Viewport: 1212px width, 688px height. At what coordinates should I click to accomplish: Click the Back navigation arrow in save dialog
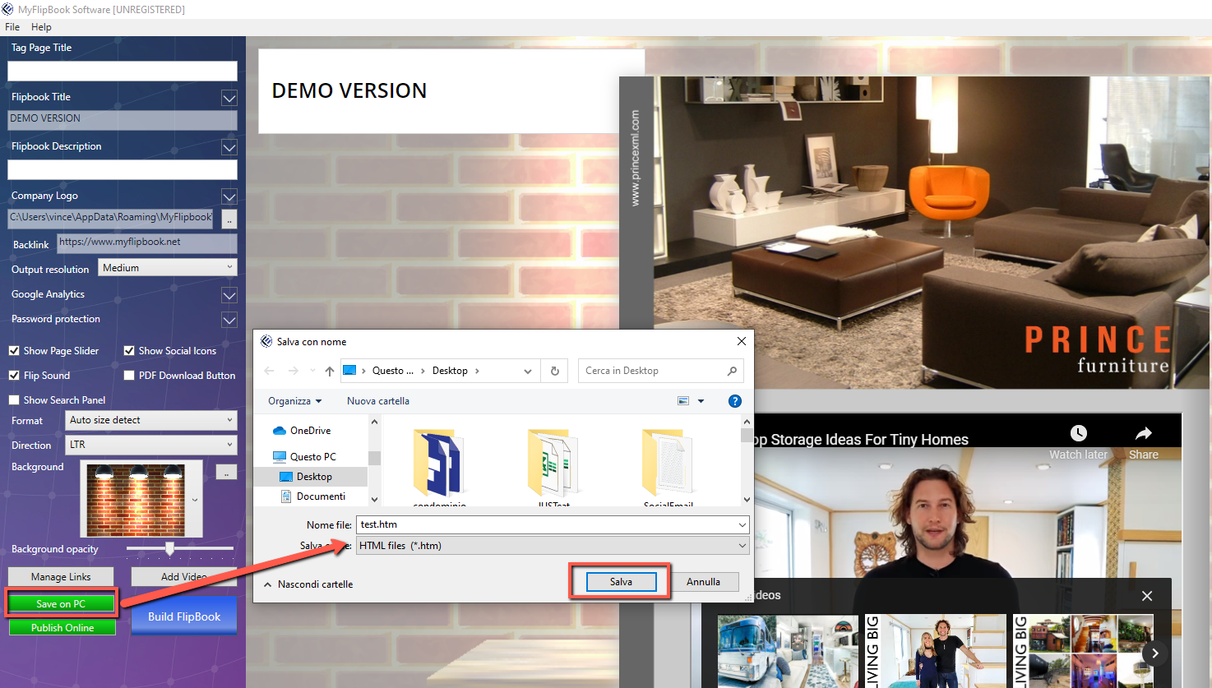tap(269, 371)
